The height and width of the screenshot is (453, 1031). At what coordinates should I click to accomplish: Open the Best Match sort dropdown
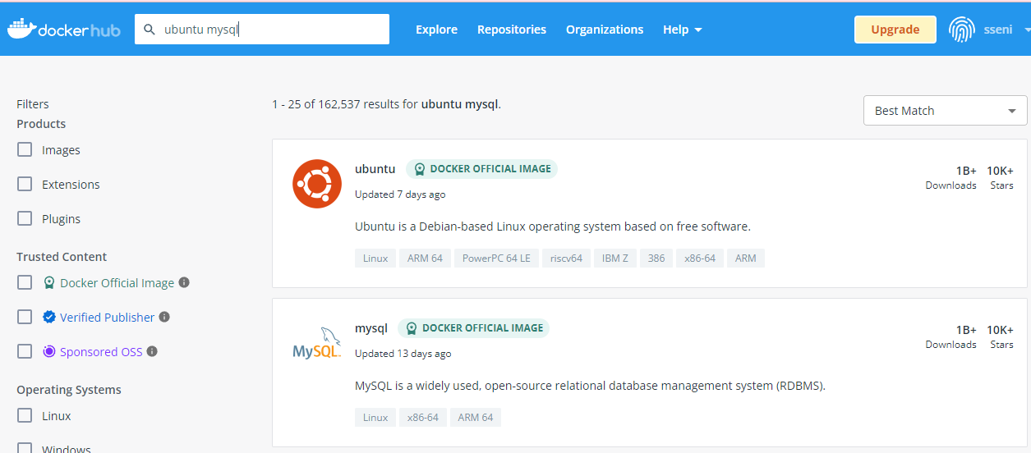945,111
